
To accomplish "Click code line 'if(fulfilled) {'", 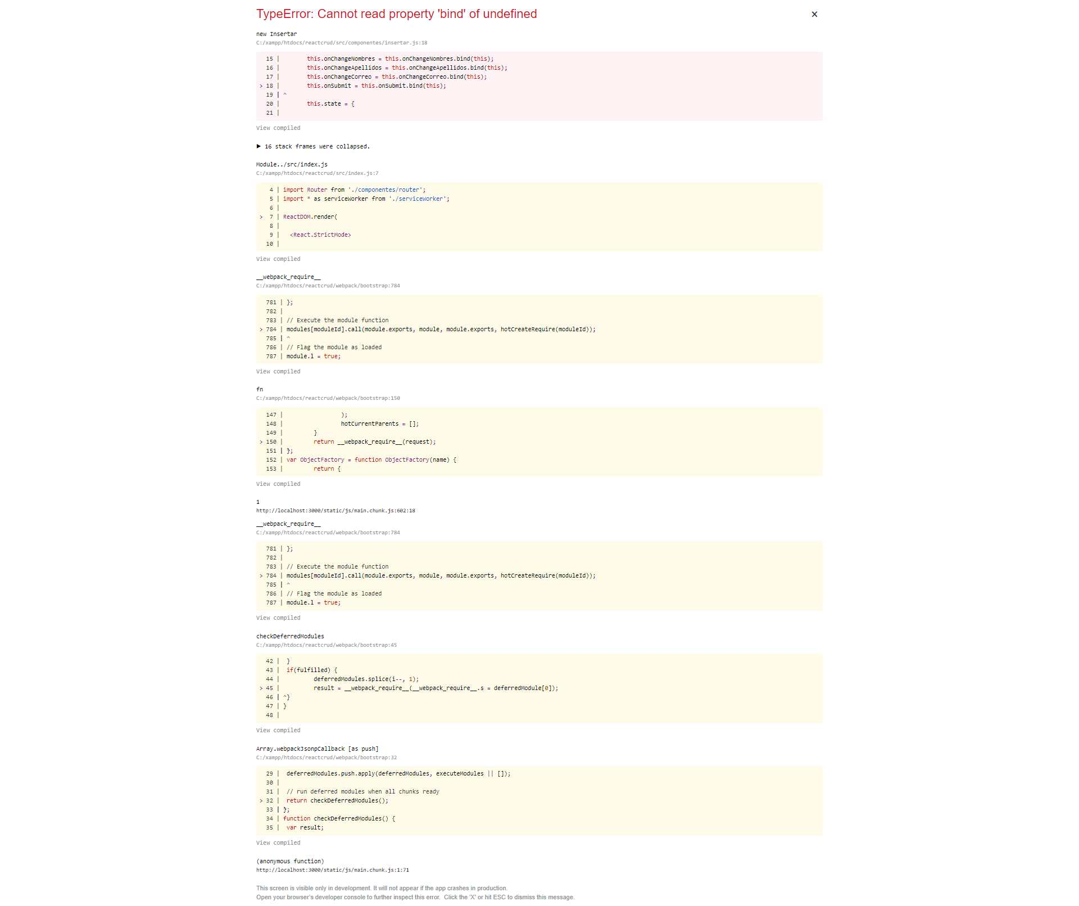I will 312,670.
